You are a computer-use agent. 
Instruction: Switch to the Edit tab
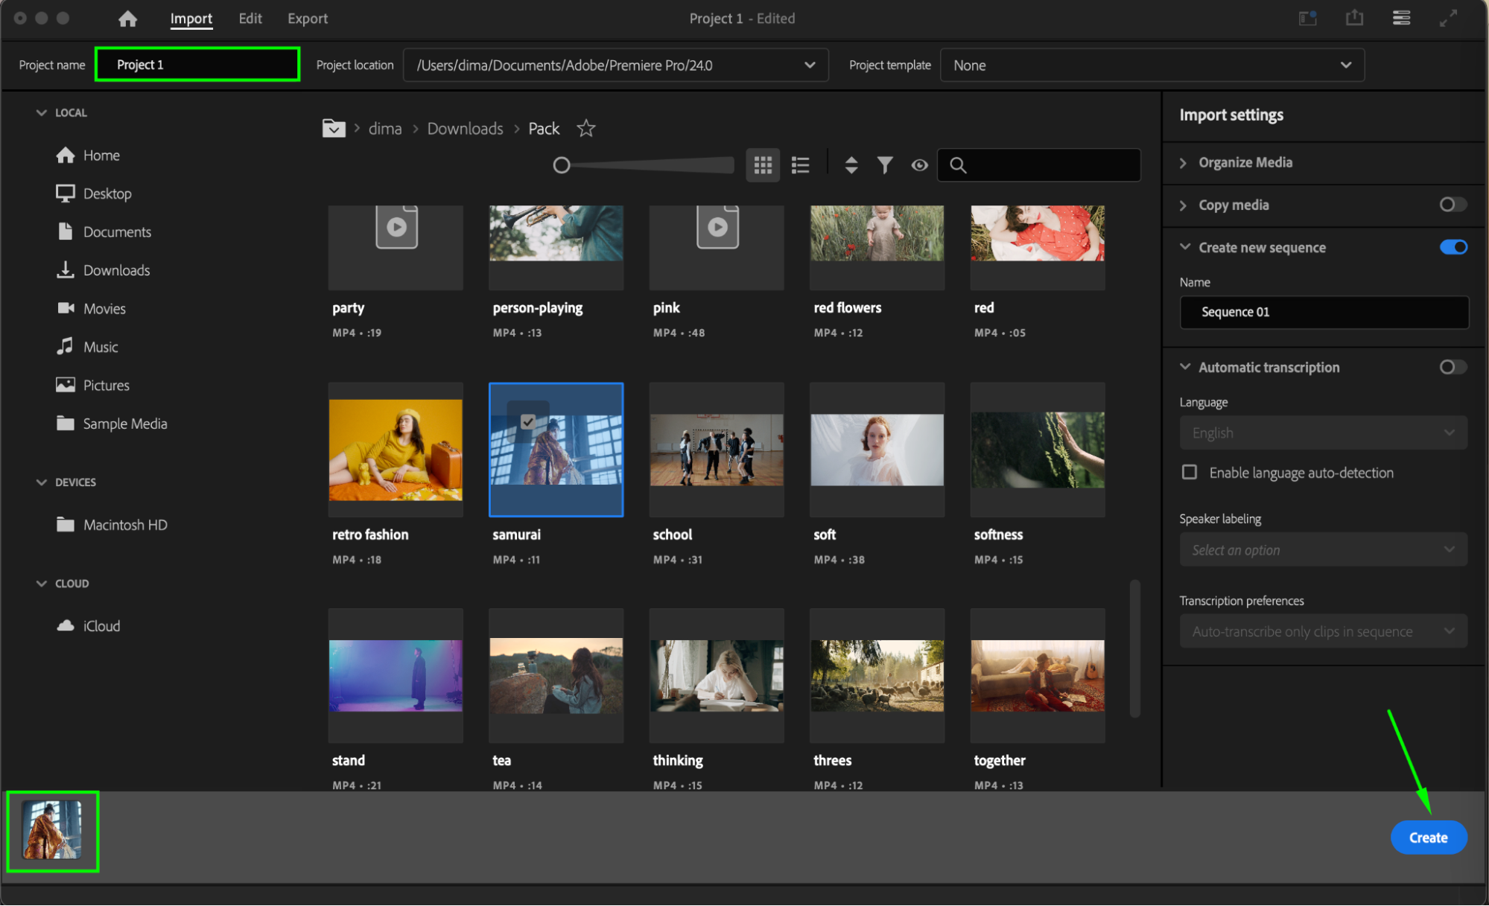[250, 19]
